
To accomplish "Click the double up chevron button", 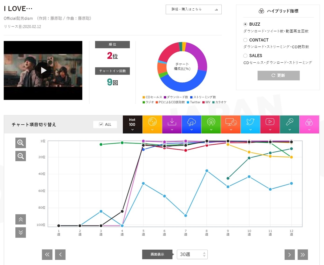I will click(21, 219).
